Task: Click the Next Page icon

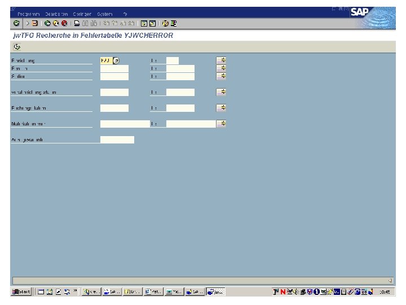Action: click(123, 23)
